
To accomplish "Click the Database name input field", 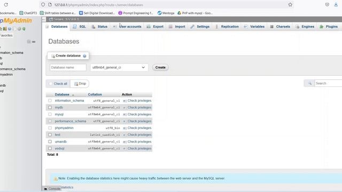I will [68, 68].
